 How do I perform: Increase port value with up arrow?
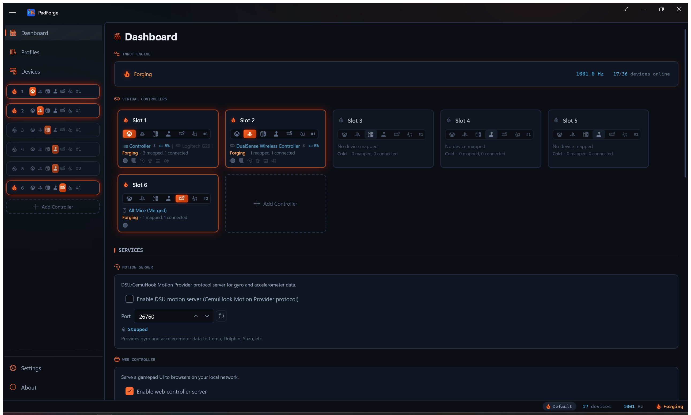(196, 316)
